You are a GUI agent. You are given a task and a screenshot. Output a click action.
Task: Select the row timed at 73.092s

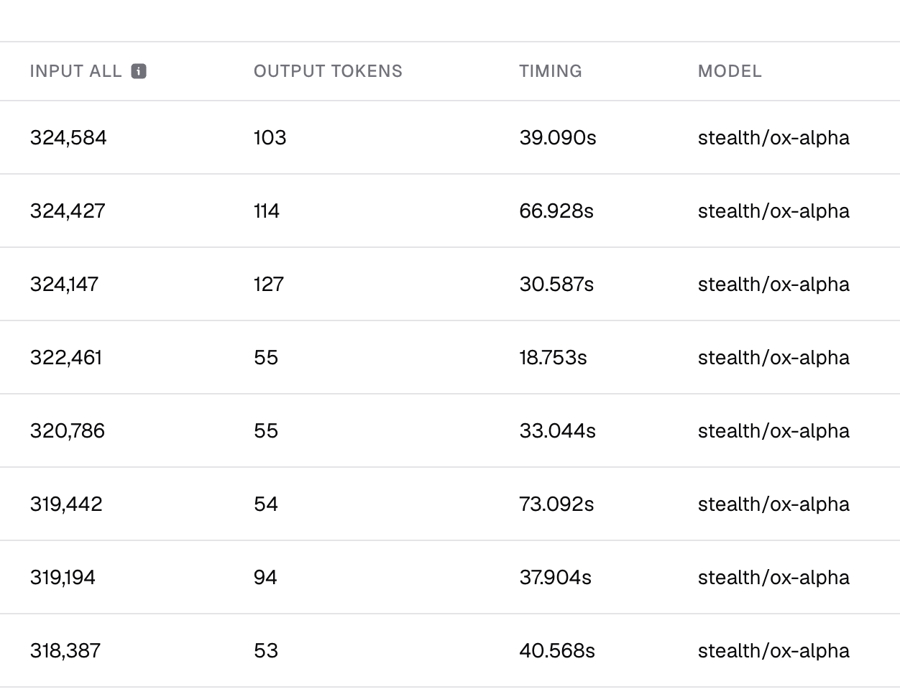click(x=450, y=504)
